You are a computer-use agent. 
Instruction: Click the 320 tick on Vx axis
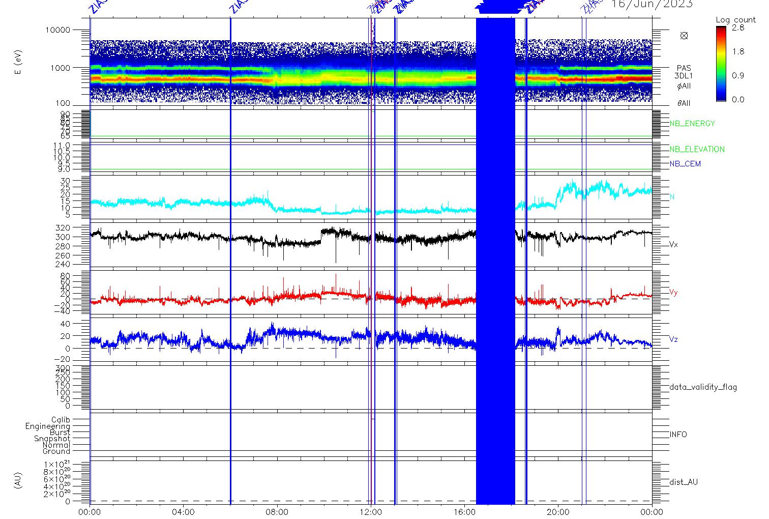(x=64, y=228)
